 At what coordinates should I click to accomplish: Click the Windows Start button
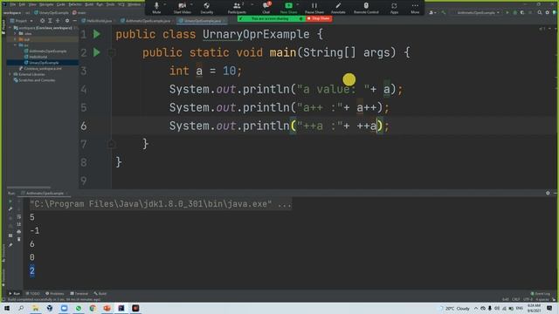click(x=7, y=308)
